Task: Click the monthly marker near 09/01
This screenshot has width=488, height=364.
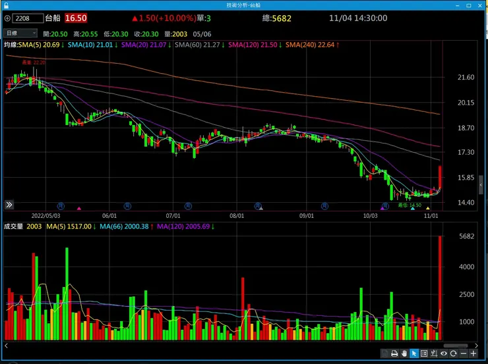Action: tap(324, 206)
